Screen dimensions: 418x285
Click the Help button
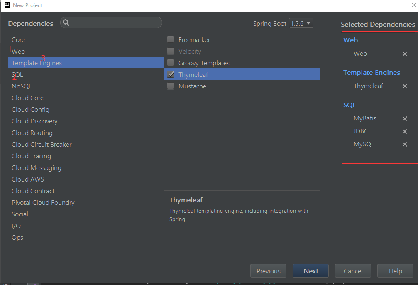click(395, 271)
